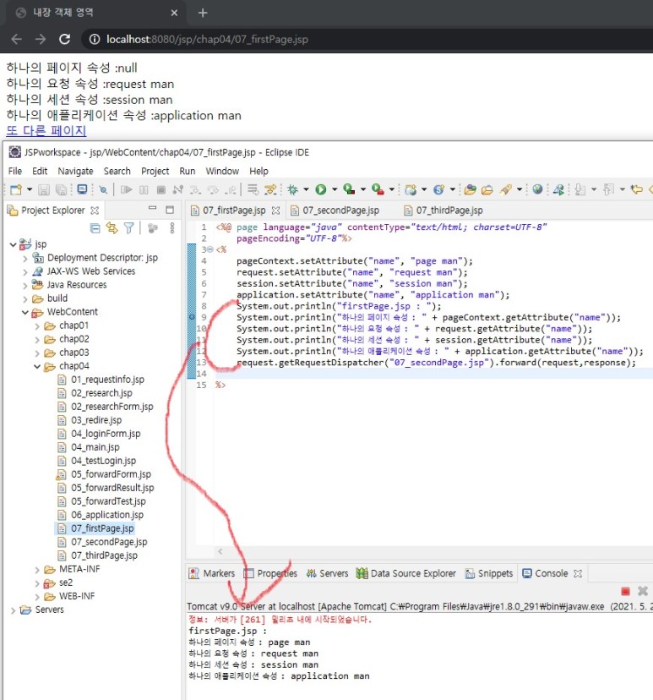Open Project Explorer View Menu (three dots)
This screenshot has width=653, height=700.
[172, 228]
